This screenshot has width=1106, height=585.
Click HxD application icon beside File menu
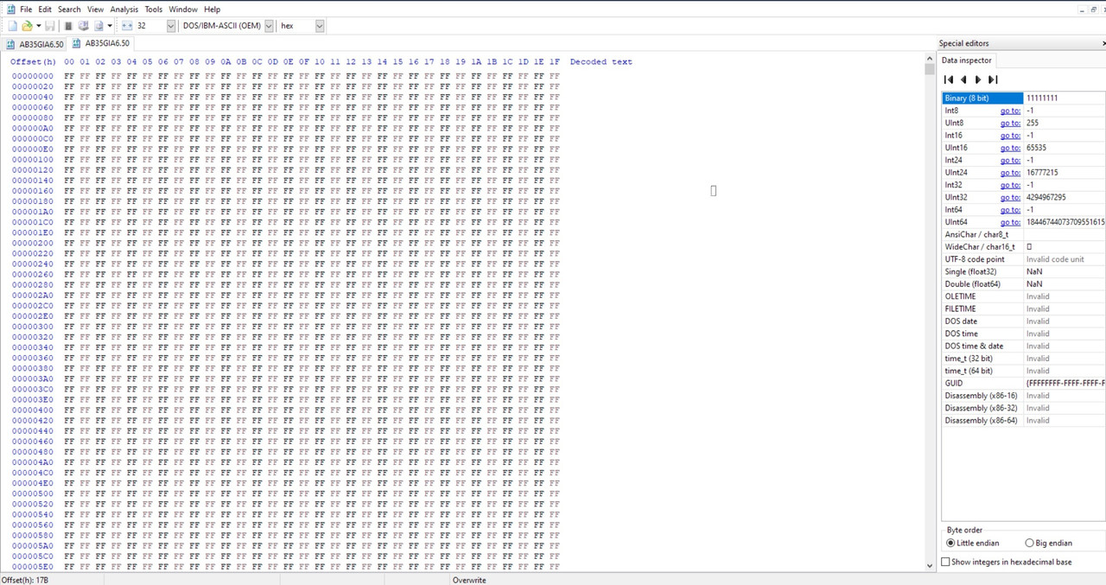click(x=10, y=9)
